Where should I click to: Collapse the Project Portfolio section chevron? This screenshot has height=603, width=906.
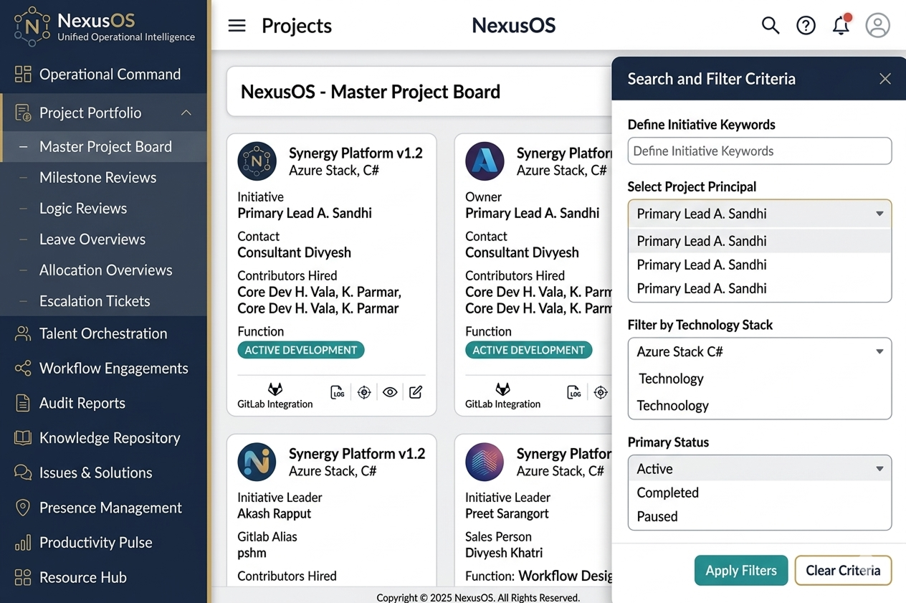186,113
